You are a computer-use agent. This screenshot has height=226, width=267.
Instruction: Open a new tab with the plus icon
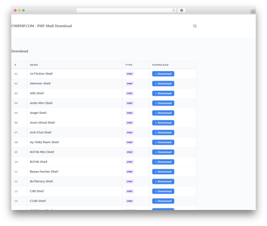click(253, 12)
